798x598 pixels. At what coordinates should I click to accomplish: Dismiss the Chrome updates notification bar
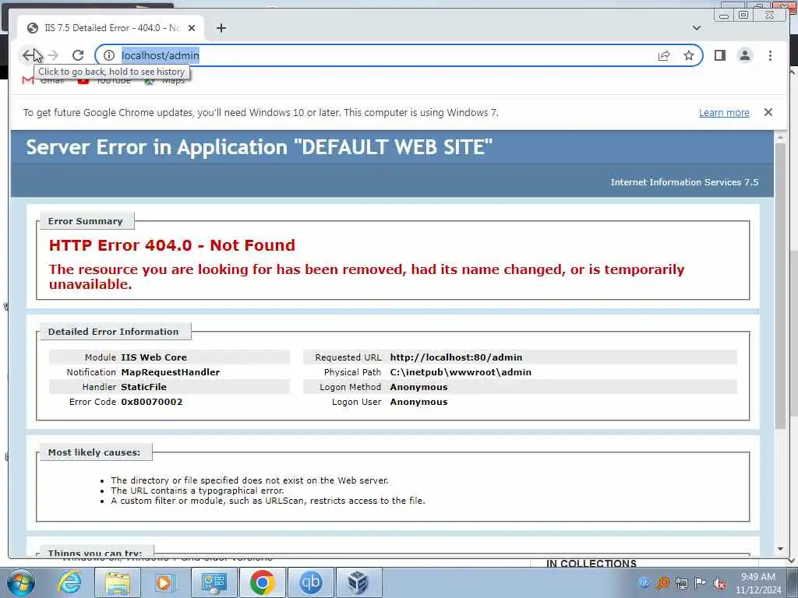pyautogui.click(x=768, y=112)
